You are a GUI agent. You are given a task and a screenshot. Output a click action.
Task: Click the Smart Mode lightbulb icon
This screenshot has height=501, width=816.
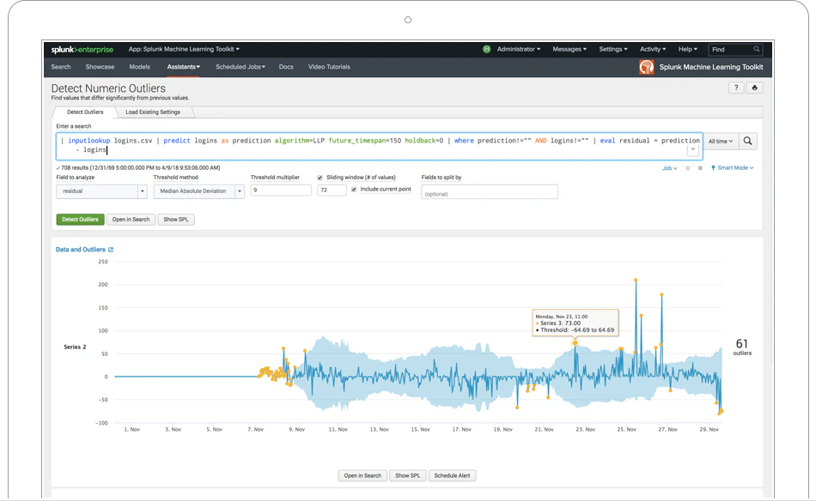pos(714,168)
